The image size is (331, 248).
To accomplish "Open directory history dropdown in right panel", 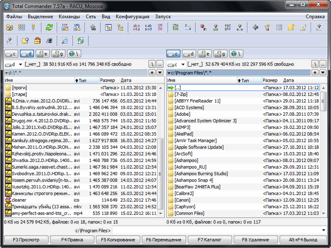I will [323, 72].
